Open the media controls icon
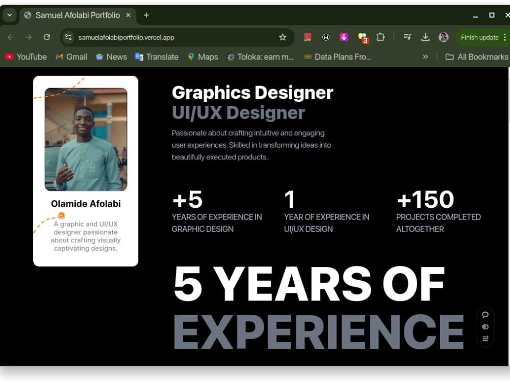510x382 pixels. [407, 37]
